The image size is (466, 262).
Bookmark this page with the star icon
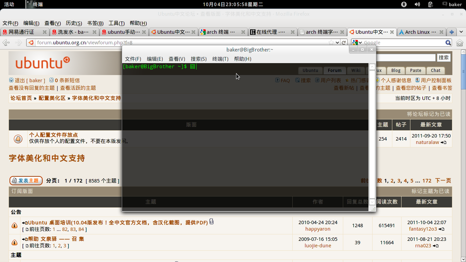pyautogui.click(x=331, y=43)
